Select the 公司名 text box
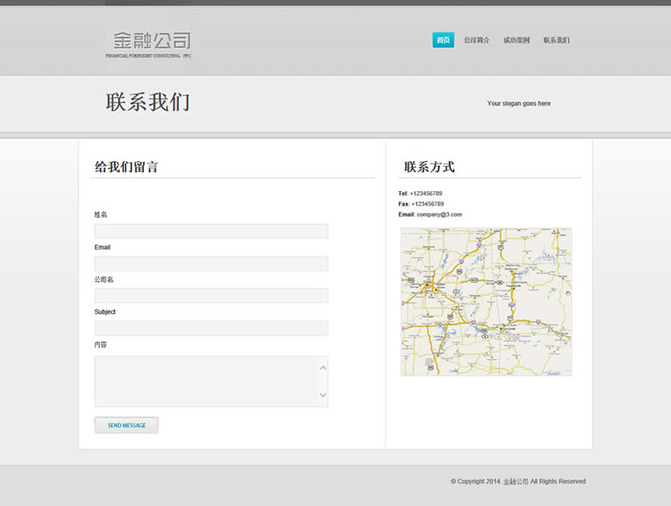The height and width of the screenshot is (506, 671). tap(211, 296)
